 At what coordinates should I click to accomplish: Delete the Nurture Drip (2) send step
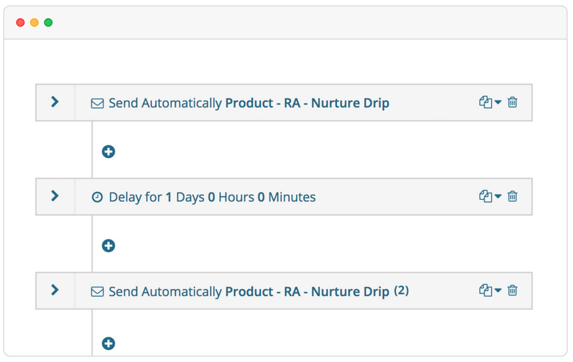pos(512,291)
